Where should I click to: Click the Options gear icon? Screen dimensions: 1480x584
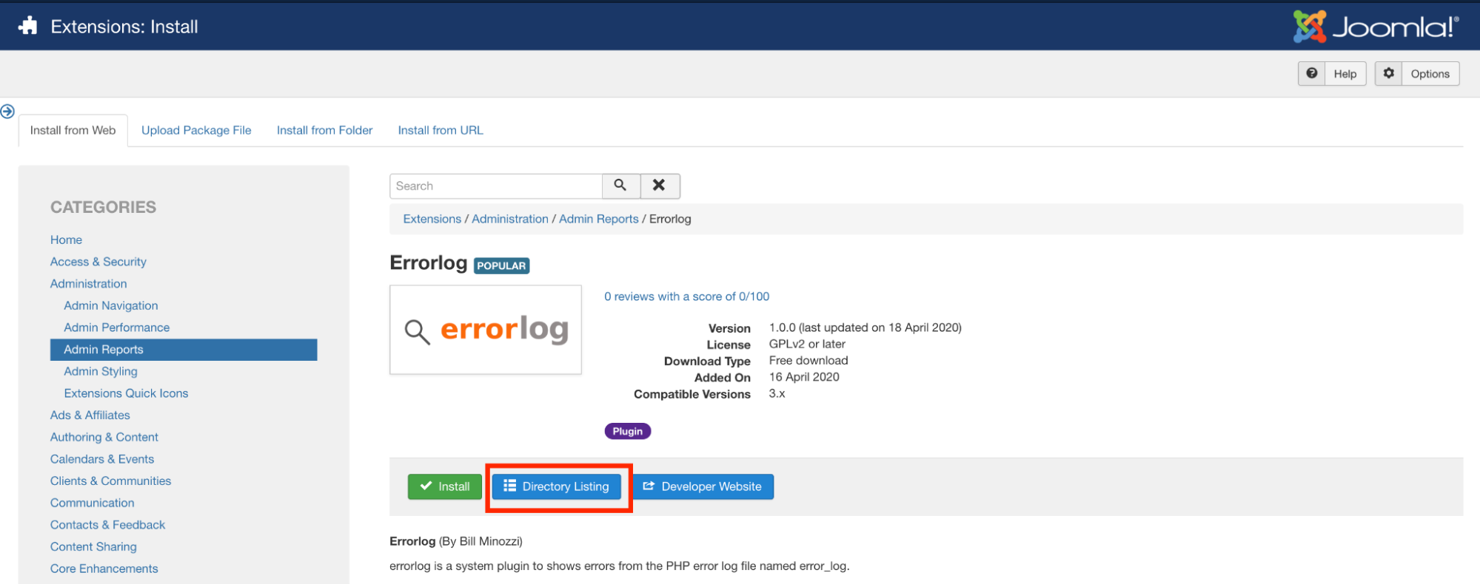point(1388,73)
